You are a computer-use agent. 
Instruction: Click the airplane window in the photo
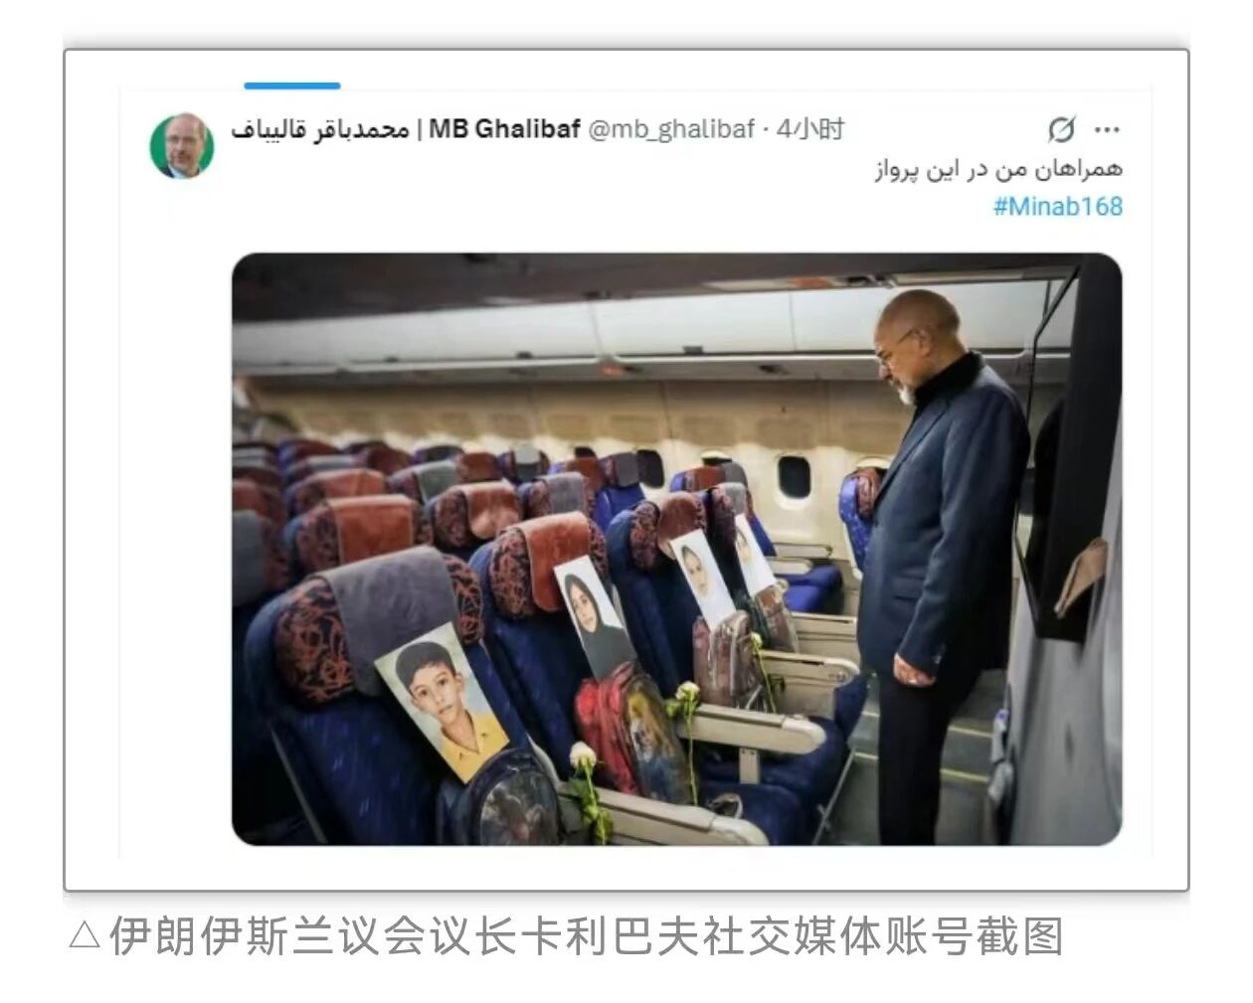(794, 477)
